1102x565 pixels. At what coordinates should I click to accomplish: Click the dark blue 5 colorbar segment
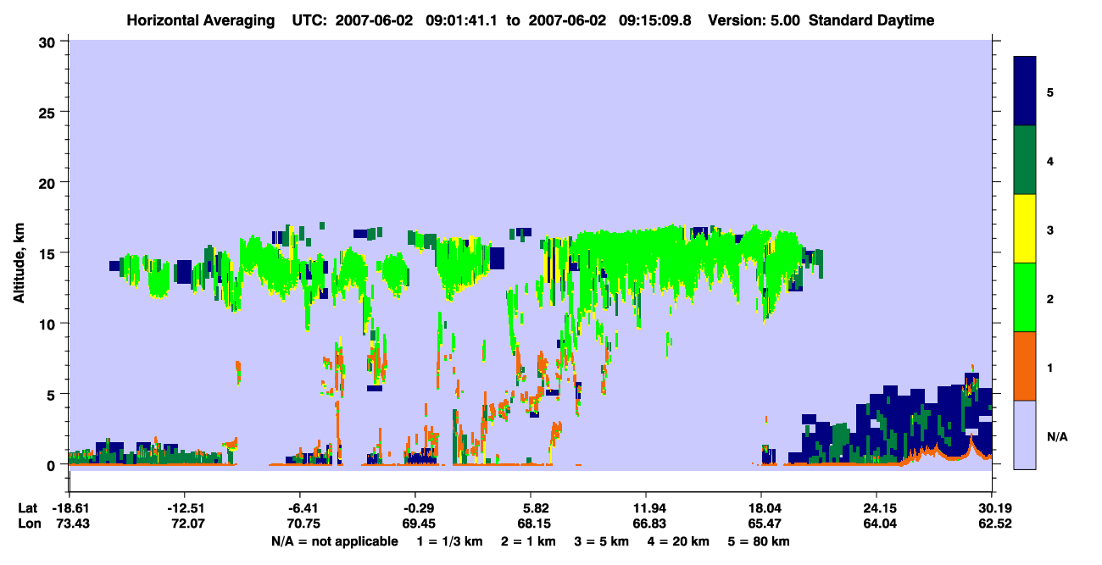[x=1025, y=91]
